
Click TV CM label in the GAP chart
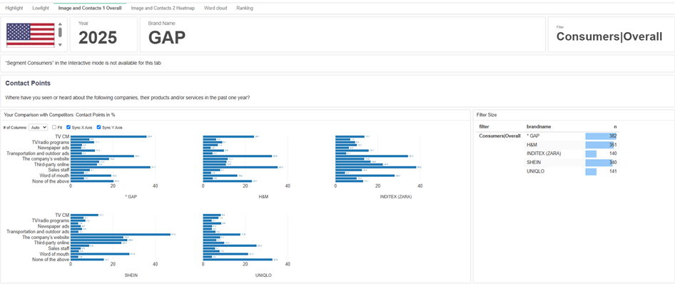coord(62,136)
